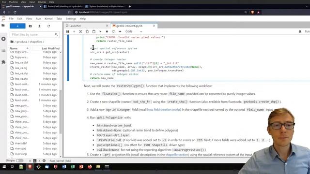310x174 pixels.
Task: Save the notebook with the floppy disk icon
Action: [68, 31]
